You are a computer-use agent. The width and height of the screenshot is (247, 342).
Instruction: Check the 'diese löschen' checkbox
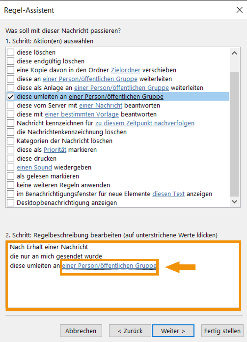coord(10,52)
